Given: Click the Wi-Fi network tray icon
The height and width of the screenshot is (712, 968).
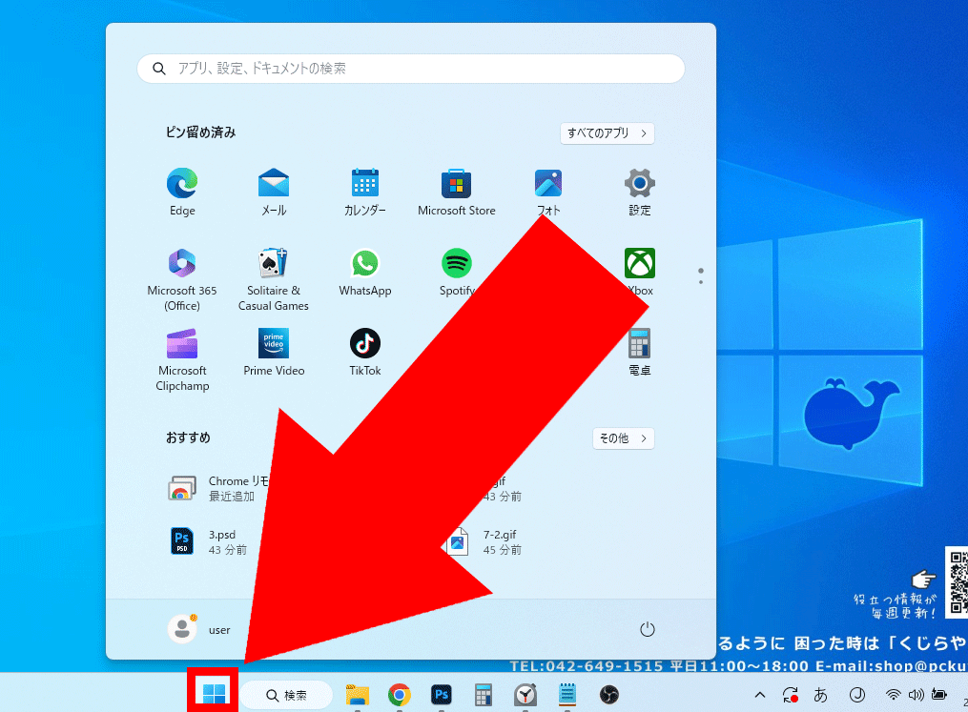Looking at the screenshot, I should 893,695.
